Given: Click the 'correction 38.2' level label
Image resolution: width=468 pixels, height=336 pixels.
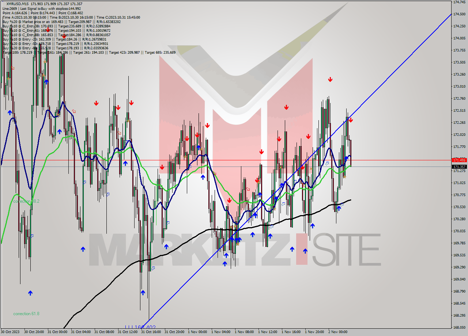Looking at the screenshot, I should pyautogui.click(x=26, y=201).
